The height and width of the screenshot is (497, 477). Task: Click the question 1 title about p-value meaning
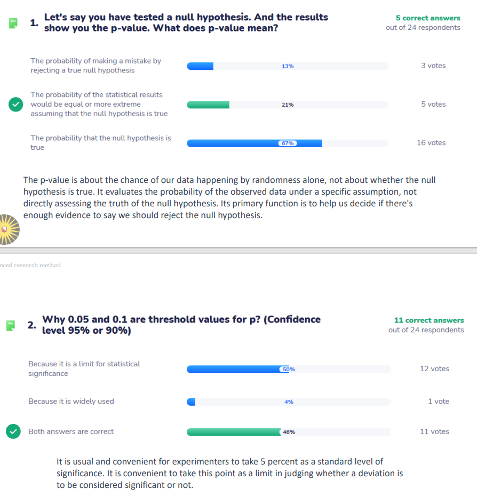pyautogui.click(x=186, y=22)
